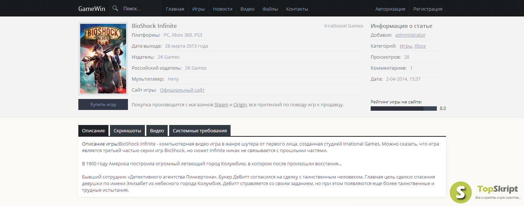This screenshot has height=206, width=524.
Task: Follow the Origin store link
Action: coord(240,104)
